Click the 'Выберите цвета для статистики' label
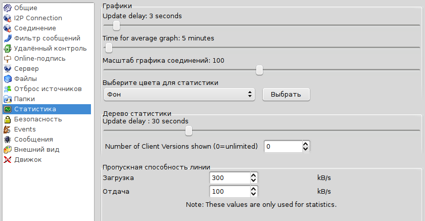This screenshot has width=425, height=221. [x=161, y=83]
